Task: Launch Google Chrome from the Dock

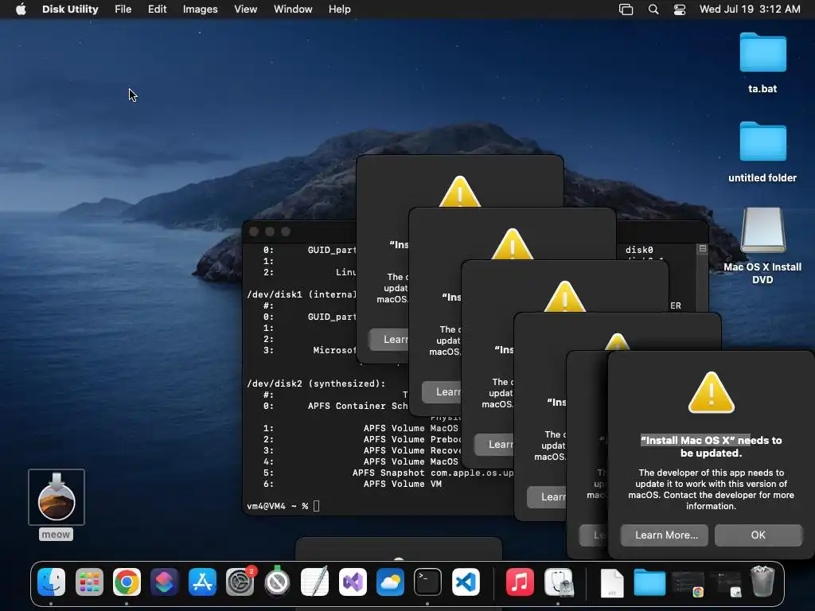Action: (127, 582)
